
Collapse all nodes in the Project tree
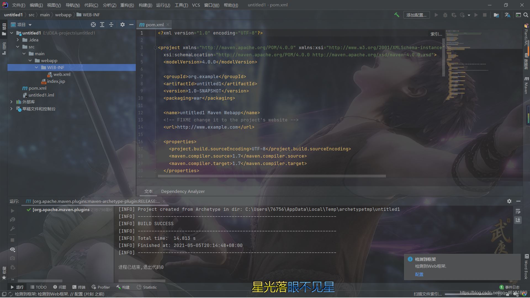coord(111,25)
